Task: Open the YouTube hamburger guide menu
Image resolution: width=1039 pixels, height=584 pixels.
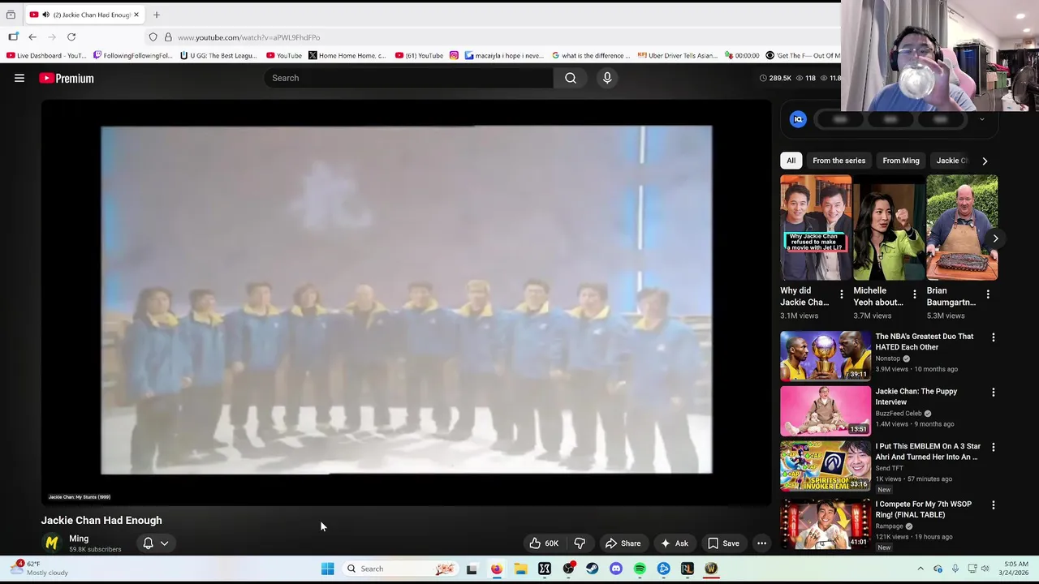Action: coord(19,78)
